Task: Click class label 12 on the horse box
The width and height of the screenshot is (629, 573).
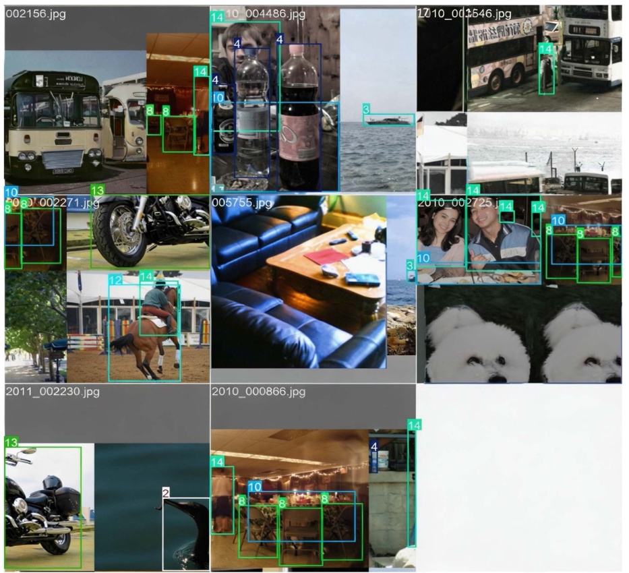Action: pos(115,280)
